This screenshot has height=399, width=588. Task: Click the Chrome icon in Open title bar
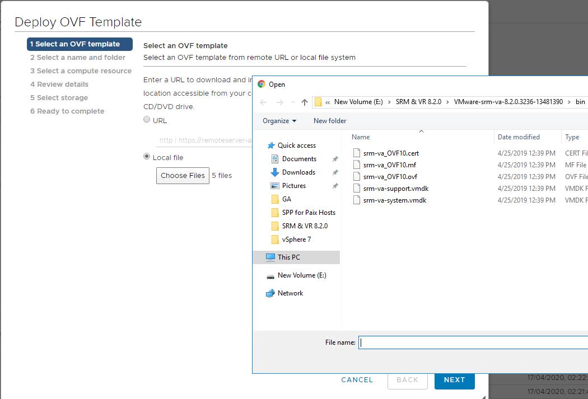tap(262, 85)
